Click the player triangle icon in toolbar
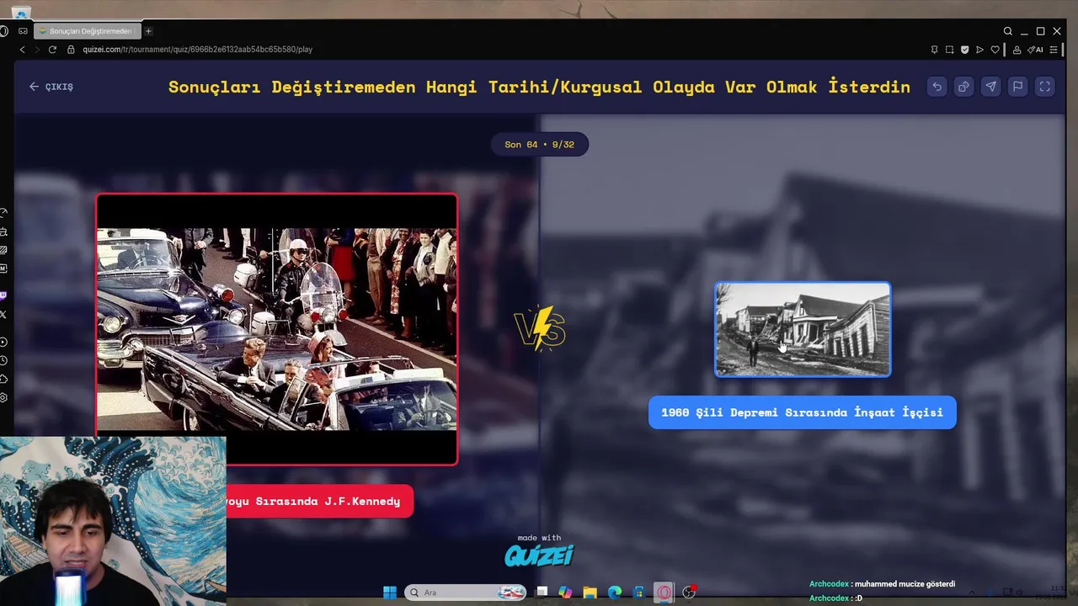 click(979, 50)
